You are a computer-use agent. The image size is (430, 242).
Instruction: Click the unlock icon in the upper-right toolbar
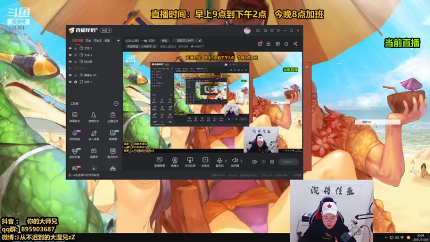pyautogui.click(x=268, y=44)
